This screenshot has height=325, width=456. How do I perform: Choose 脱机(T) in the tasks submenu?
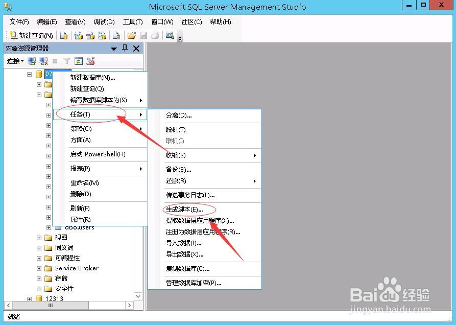click(205, 130)
